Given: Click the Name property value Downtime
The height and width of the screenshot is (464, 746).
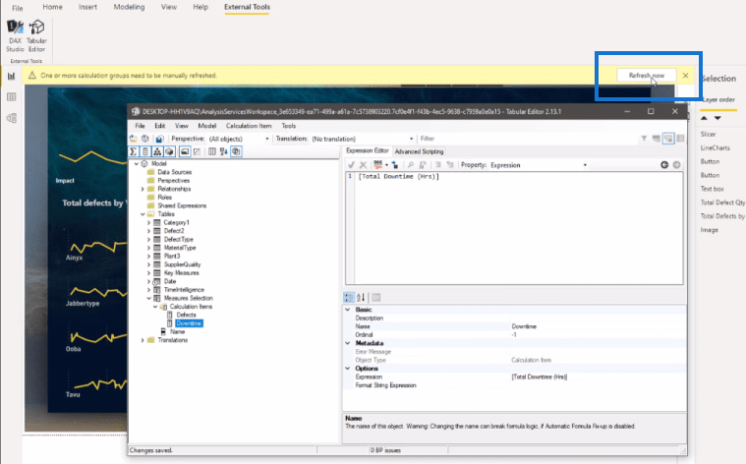Looking at the screenshot, I should point(598,326).
